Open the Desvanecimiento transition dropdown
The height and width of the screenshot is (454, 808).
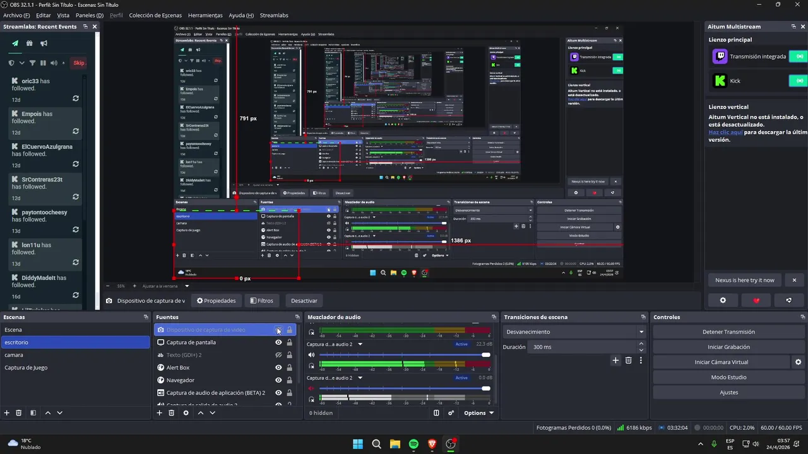(574, 332)
